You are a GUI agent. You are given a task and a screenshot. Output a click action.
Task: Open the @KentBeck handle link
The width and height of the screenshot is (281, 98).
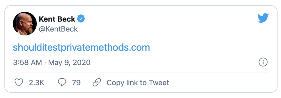[58, 29]
